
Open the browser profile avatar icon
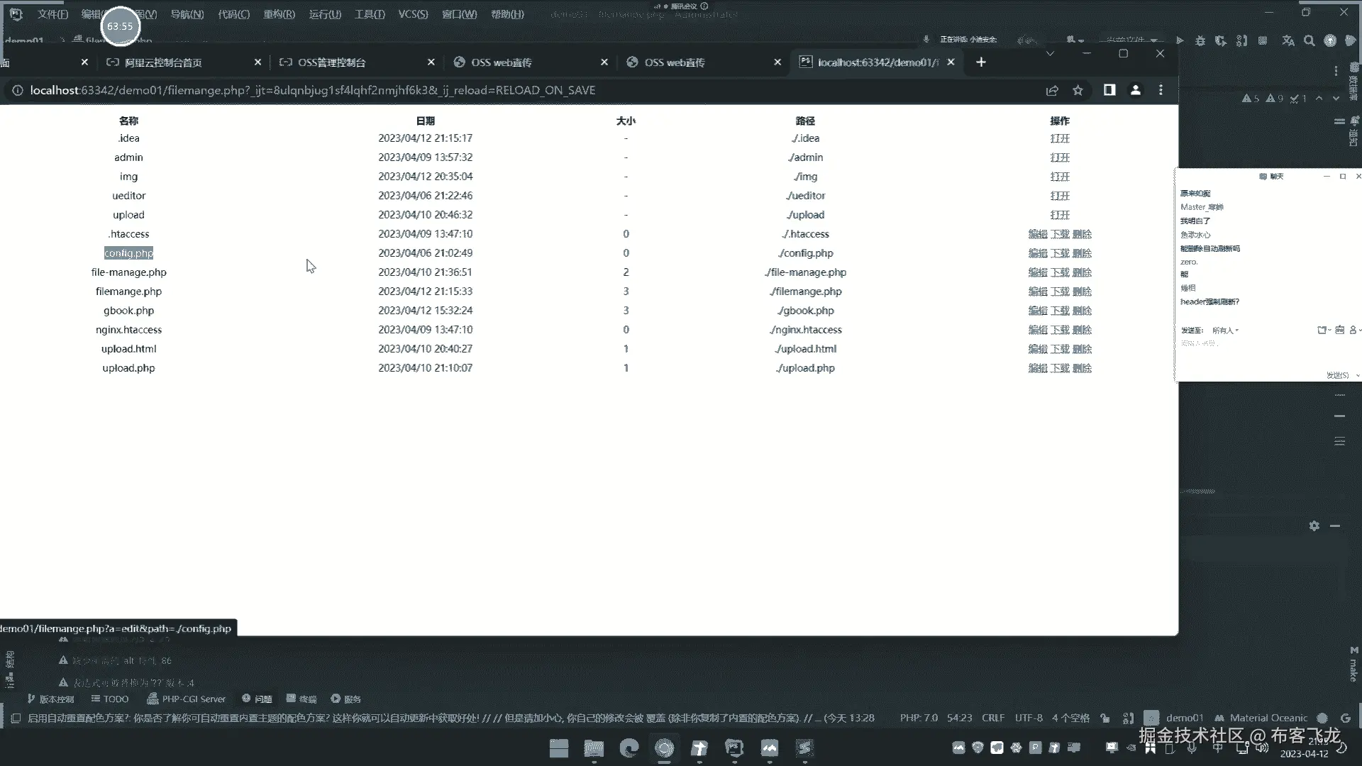(1135, 90)
